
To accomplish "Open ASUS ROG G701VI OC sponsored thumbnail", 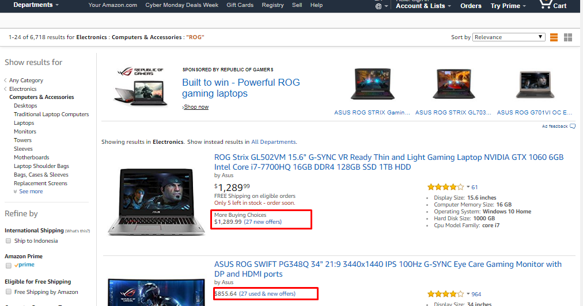I will click(x=535, y=84).
